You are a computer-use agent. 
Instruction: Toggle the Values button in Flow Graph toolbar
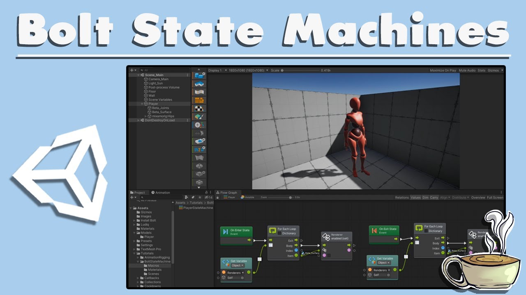point(415,197)
